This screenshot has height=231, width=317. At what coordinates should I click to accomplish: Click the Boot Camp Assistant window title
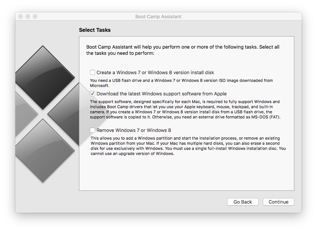click(158, 16)
